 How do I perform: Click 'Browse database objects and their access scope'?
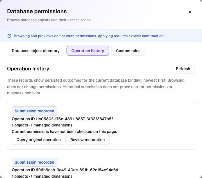[49, 20]
